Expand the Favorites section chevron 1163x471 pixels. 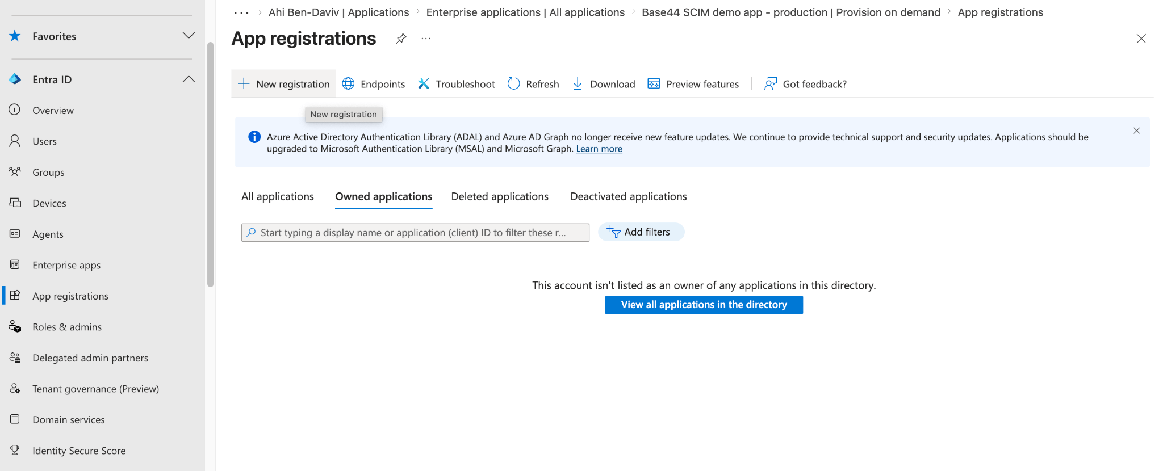(189, 36)
